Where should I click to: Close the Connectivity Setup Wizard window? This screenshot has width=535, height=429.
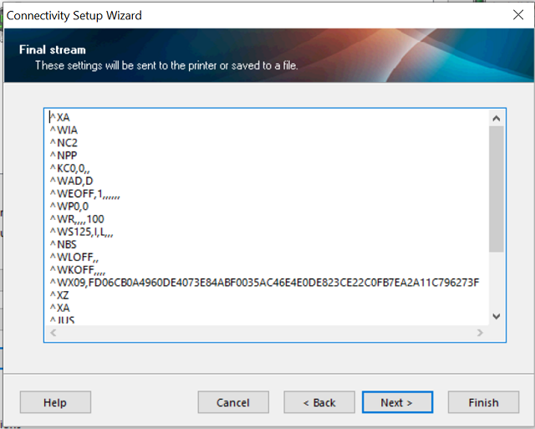coord(517,15)
